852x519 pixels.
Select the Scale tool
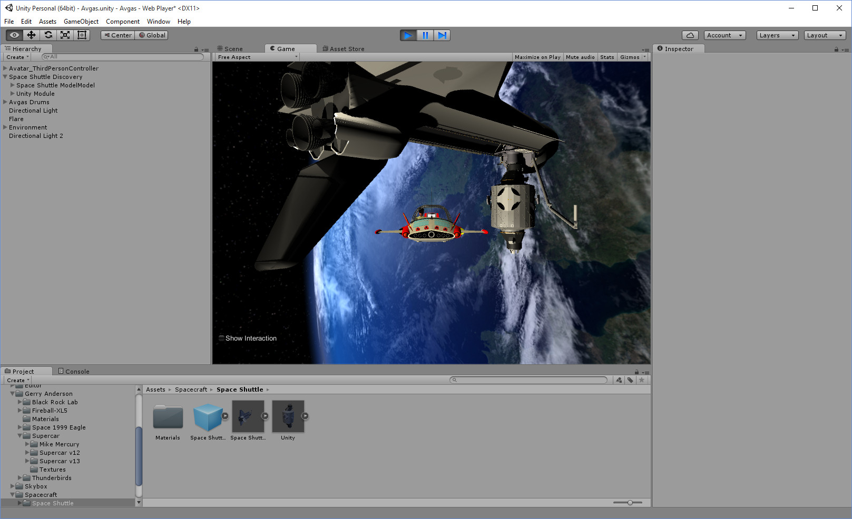(x=65, y=35)
